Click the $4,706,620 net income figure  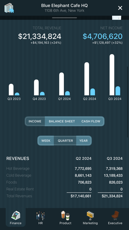tap(103, 36)
